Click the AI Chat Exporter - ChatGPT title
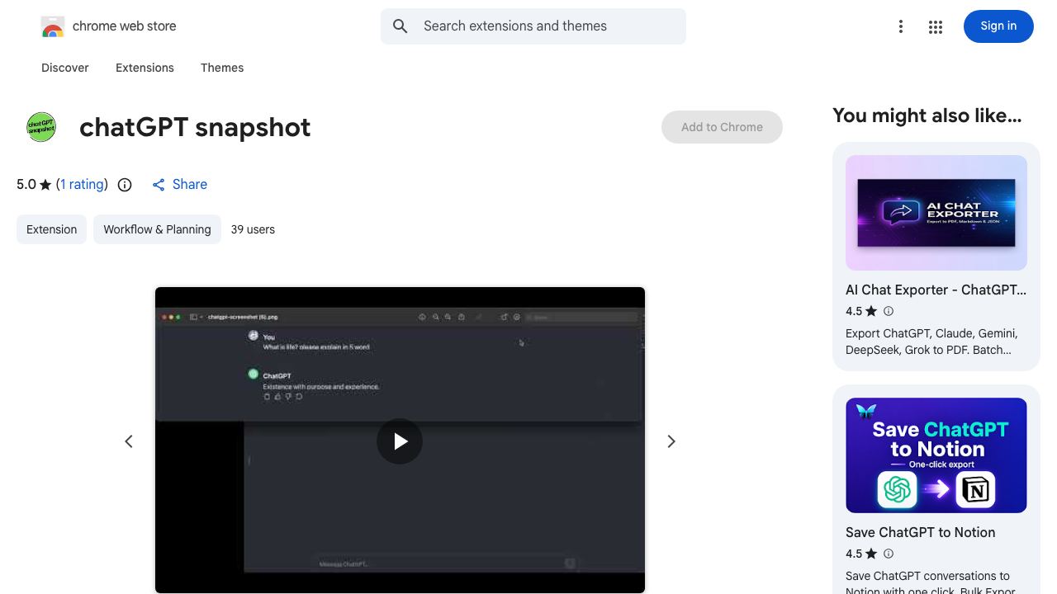The image size is (1057, 594). (x=936, y=290)
